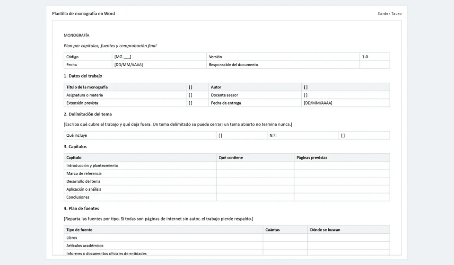Select the 'Aplicación o análisis' row label
Image resolution: width=454 pixels, height=265 pixels.
pos(84,189)
